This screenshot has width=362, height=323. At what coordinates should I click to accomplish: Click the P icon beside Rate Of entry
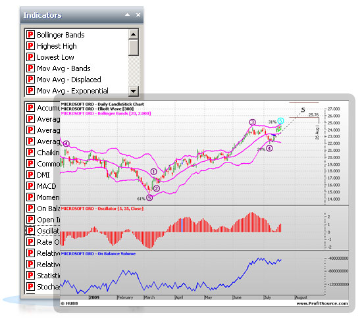point(30,242)
